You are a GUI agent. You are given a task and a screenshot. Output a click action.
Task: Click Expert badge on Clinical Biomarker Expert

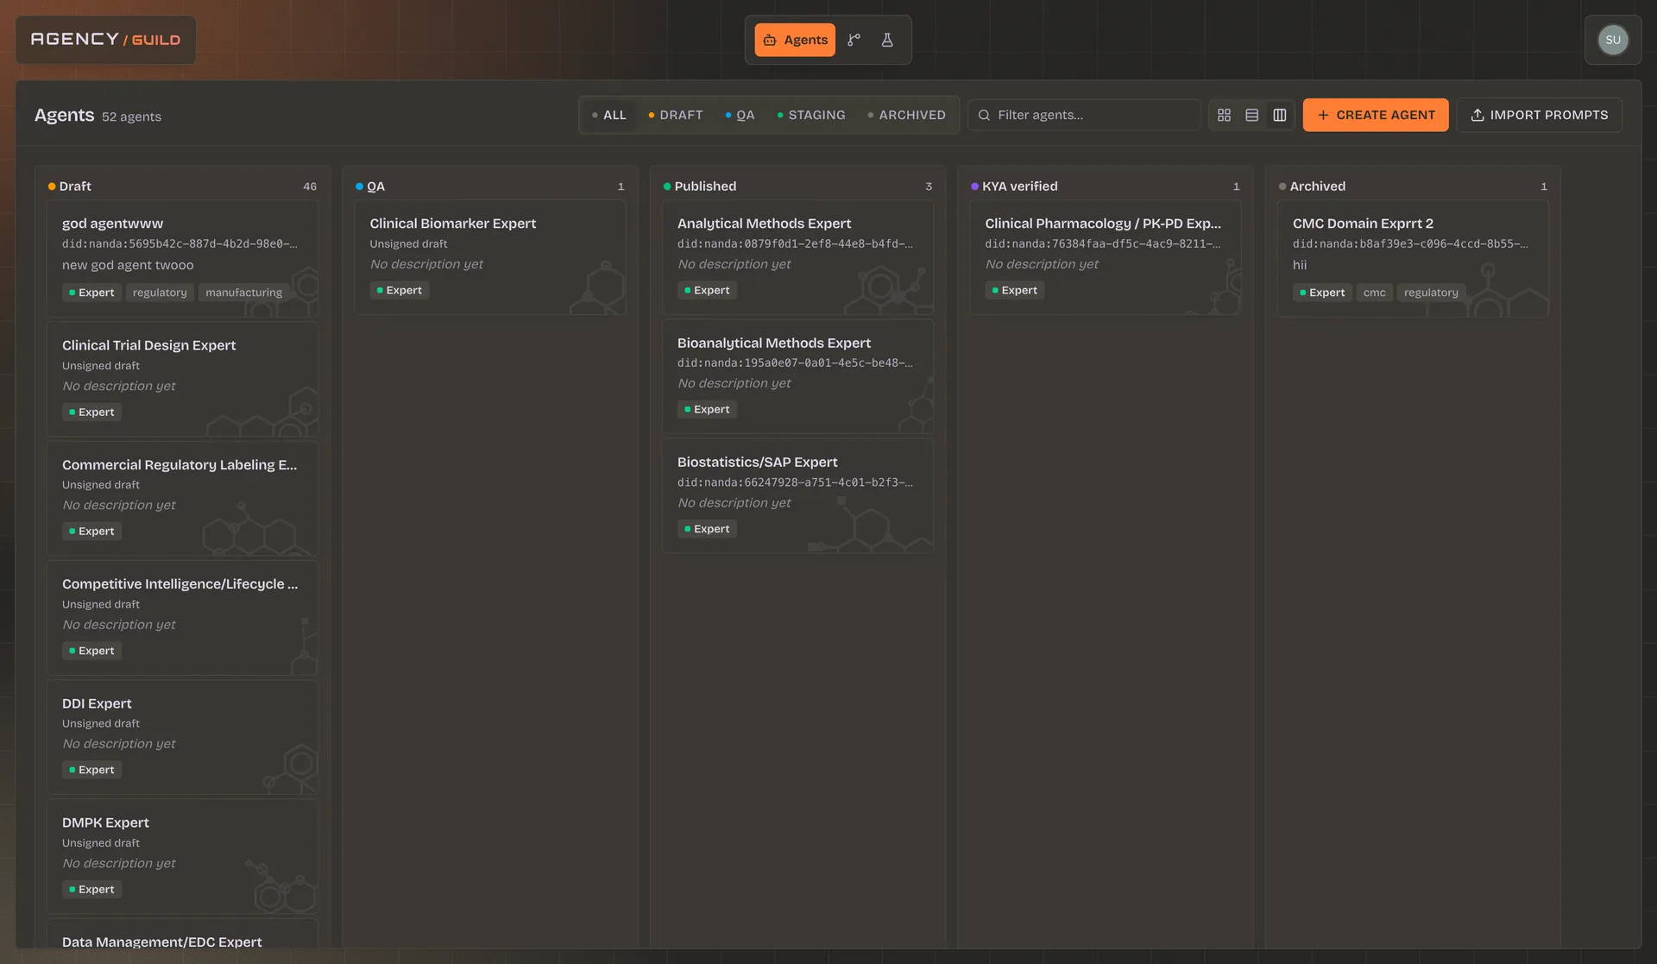pos(400,290)
